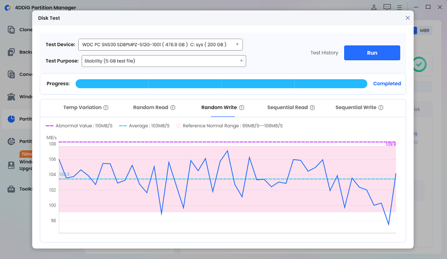The width and height of the screenshot is (447, 259).
Task: Select the Toolkit sidebar icon
Action: [11, 189]
